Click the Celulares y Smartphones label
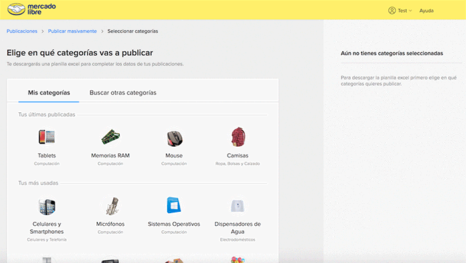The width and height of the screenshot is (466, 263). tap(47, 228)
